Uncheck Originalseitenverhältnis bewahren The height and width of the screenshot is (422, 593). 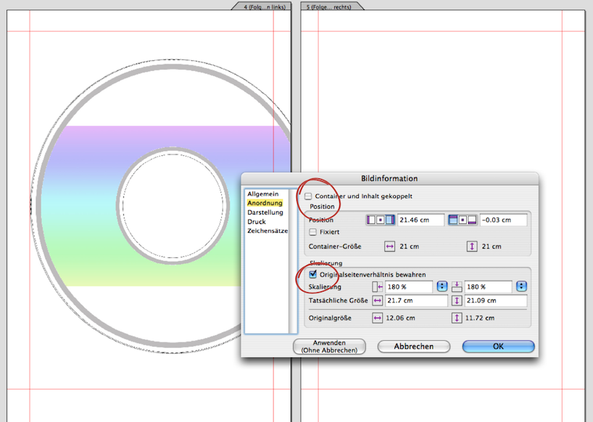(x=312, y=275)
